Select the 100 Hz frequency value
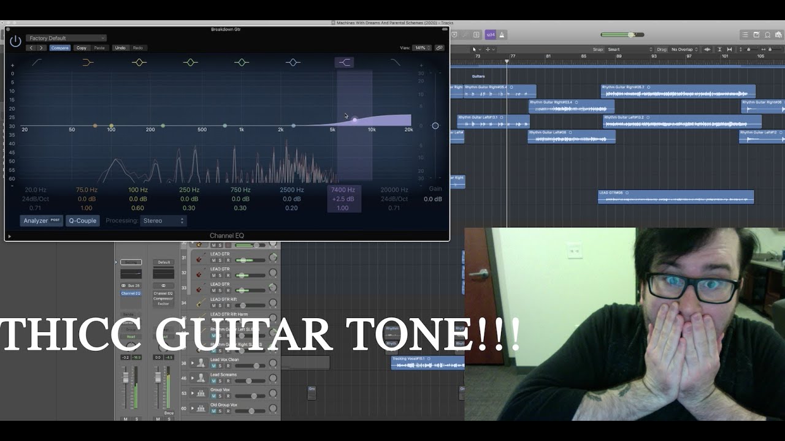The height and width of the screenshot is (441, 785). pyautogui.click(x=138, y=190)
